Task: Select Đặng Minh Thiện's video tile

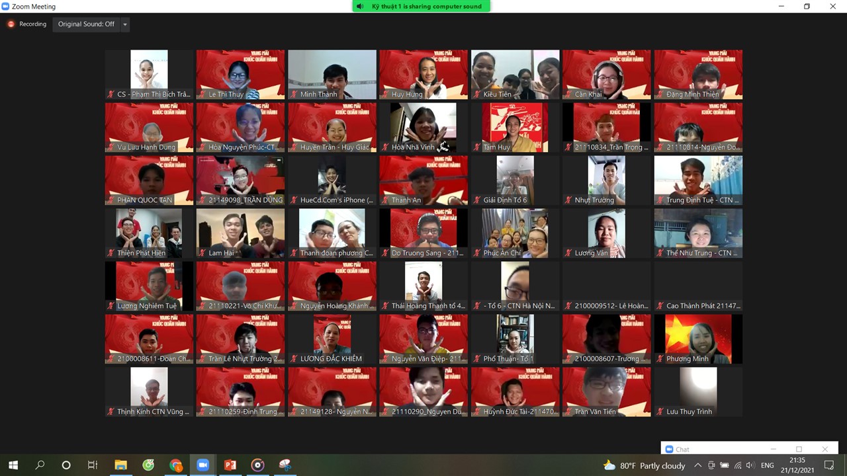Action: tap(698, 75)
